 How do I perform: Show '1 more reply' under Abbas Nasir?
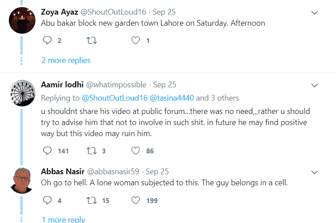point(63,219)
